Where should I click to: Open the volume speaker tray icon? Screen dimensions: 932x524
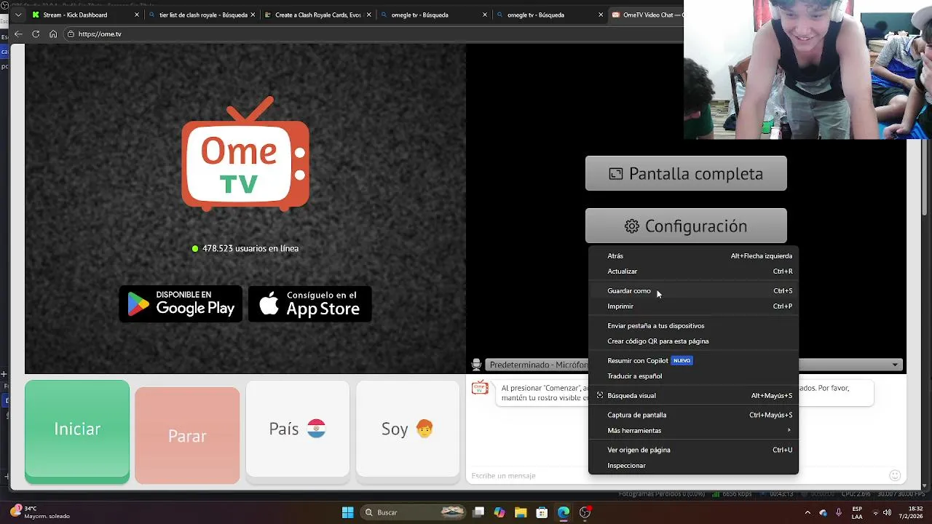[x=887, y=512]
